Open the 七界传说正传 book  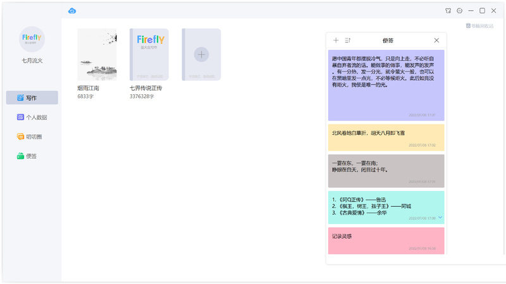click(x=149, y=54)
